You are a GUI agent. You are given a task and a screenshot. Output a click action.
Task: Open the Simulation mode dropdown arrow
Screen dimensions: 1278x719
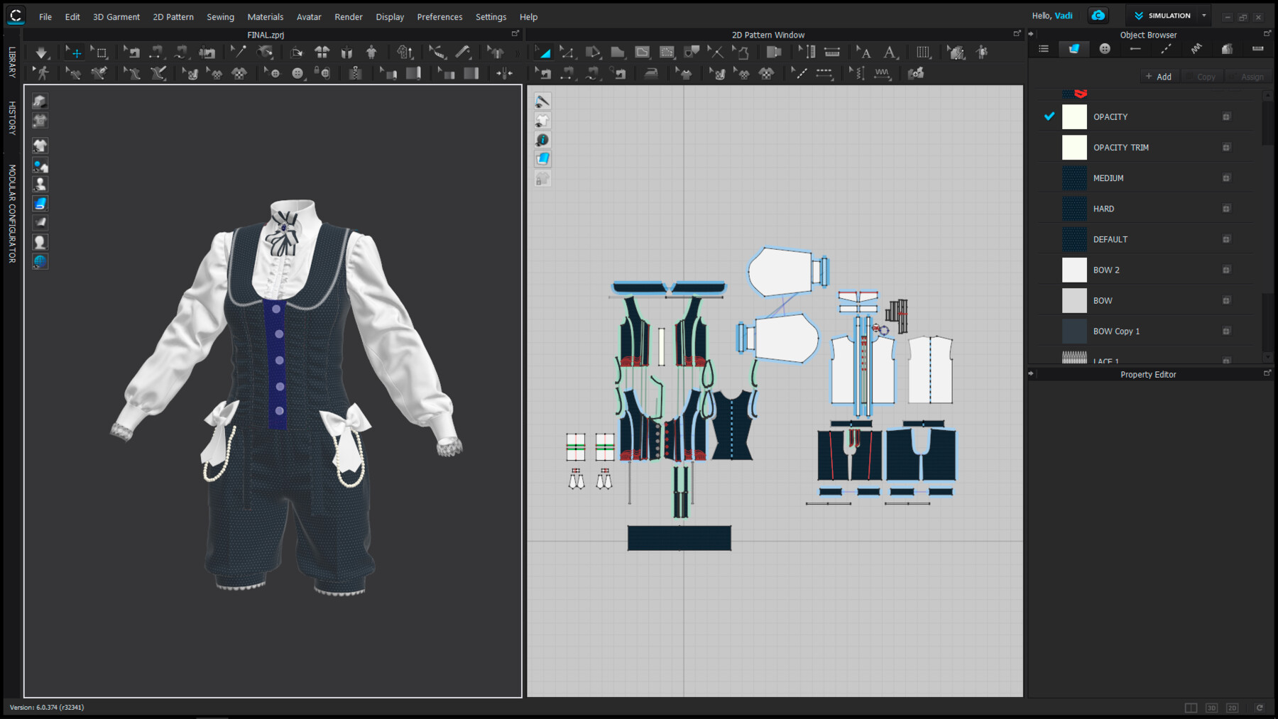(x=1203, y=15)
